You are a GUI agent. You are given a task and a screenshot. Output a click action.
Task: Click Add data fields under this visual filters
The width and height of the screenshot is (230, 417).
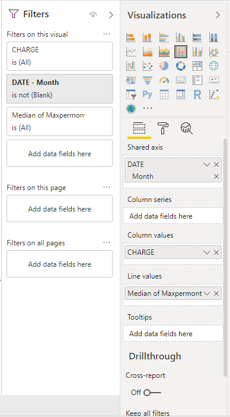[x=59, y=153]
